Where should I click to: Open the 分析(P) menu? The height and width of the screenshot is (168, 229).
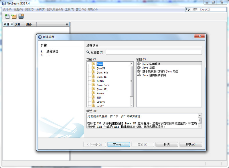[41, 9]
